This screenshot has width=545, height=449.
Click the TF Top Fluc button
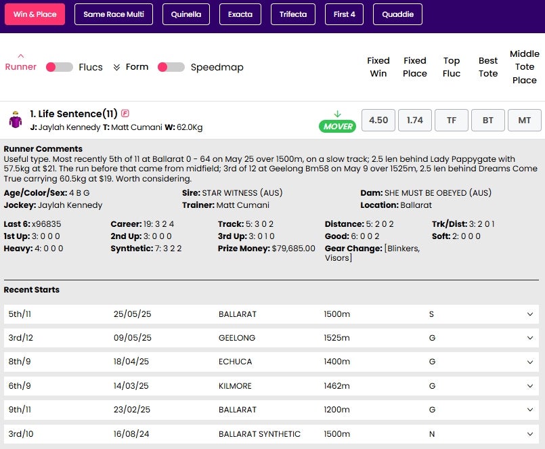point(452,121)
